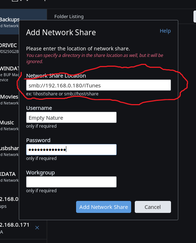Remove the 192.168.0.171 share with X icon
Image resolution: width=196 pixels, height=243 pixels.
click(x=37, y=227)
